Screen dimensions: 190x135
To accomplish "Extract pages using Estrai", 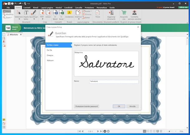I will [x=86, y=17].
